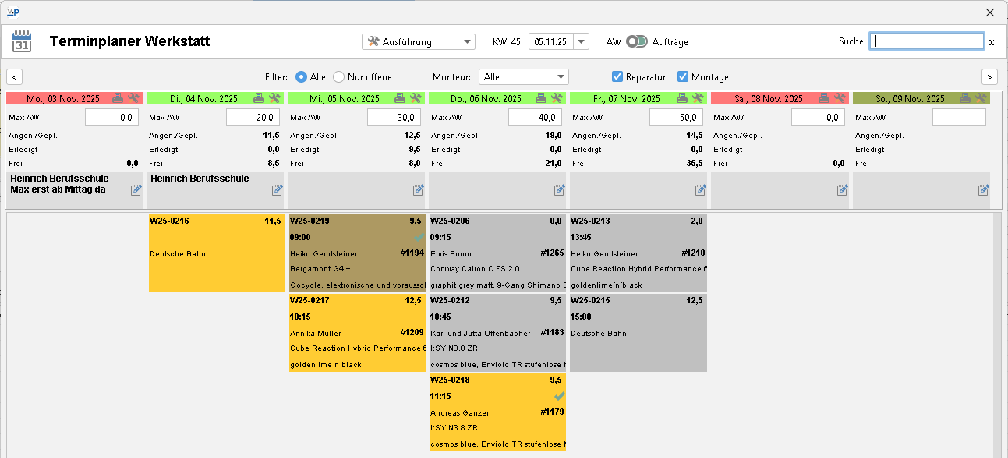Open order W25-0217 Annika Müller
The width and height of the screenshot is (1008, 458).
pos(357,332)
